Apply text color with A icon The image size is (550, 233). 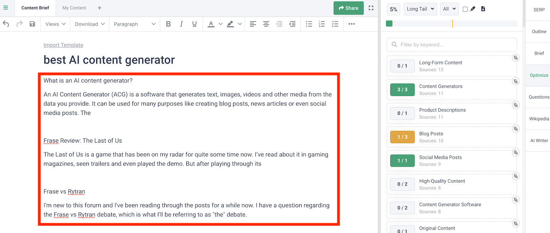[211, 24]
